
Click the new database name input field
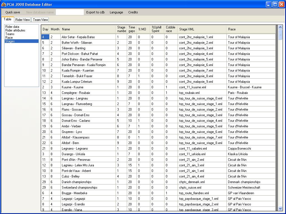70,12
